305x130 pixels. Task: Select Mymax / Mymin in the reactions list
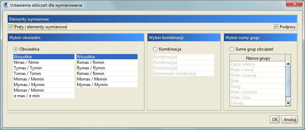tap(107, 85)
